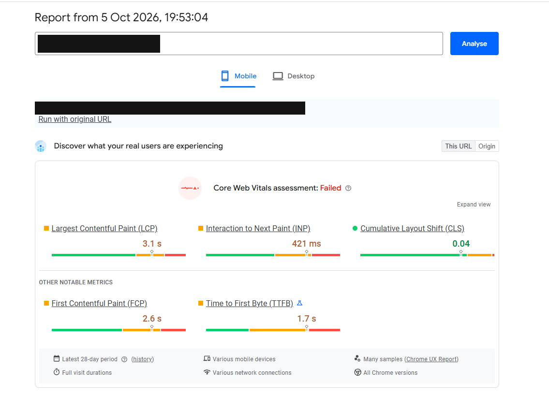
Task: Click Expand view
Action: coord(474,205)
